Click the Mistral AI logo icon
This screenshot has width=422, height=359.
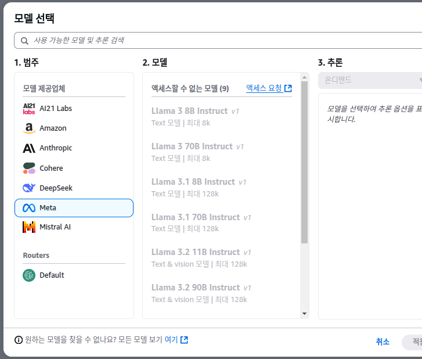click(x=29, y=227)
